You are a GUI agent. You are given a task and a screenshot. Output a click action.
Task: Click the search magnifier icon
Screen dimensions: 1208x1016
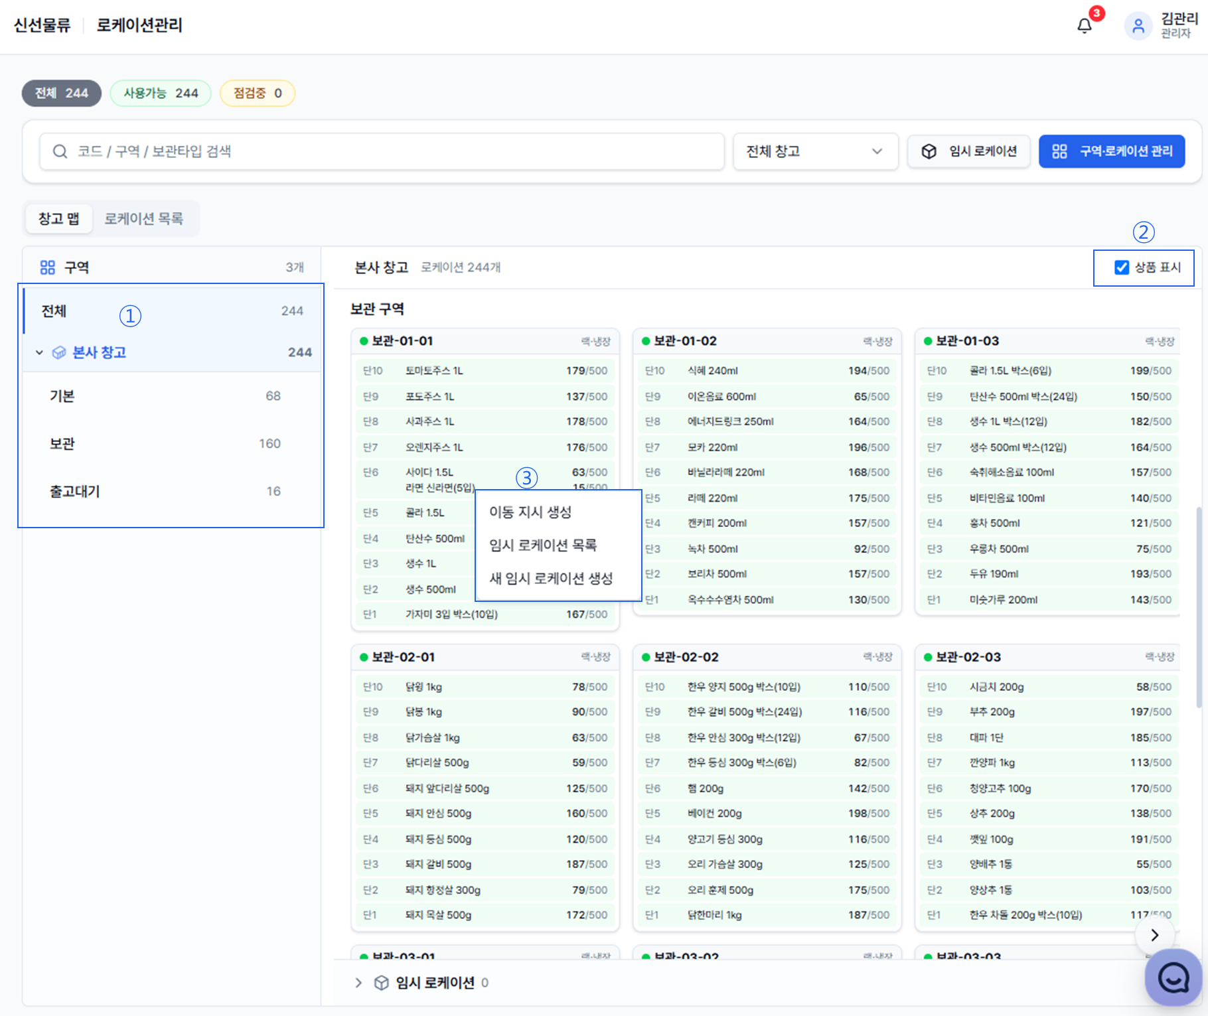[x=60, y=151]
